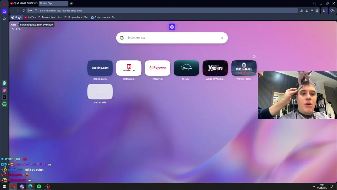
Task: Open the Hotels.com speed dial tile
Action: pos(129,68)
